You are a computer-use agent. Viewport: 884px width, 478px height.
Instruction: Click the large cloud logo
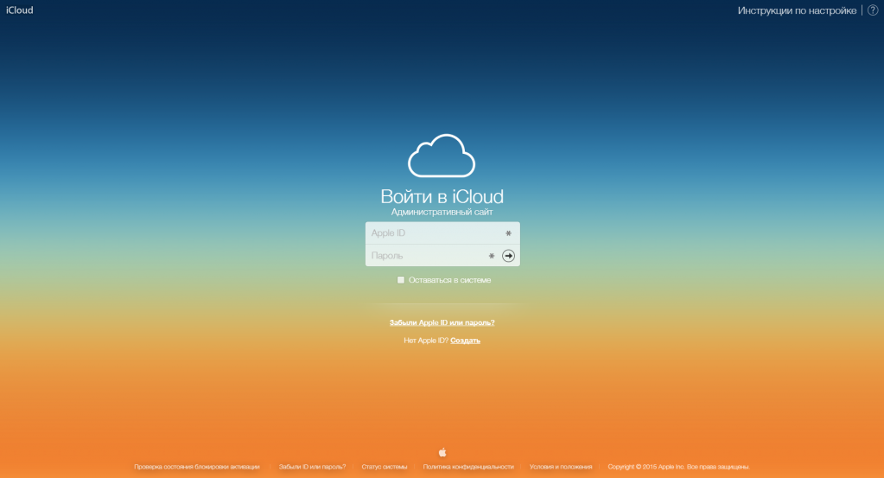442,156
